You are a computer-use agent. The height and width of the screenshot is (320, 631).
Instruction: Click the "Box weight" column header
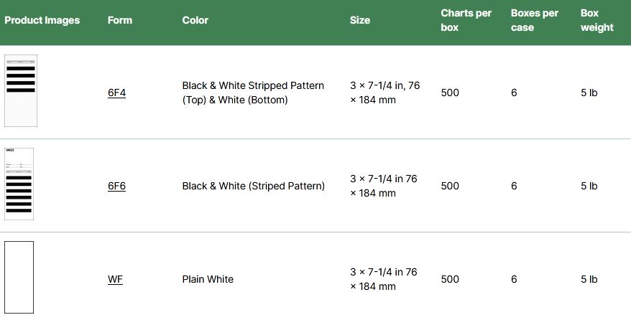point(597,20)
